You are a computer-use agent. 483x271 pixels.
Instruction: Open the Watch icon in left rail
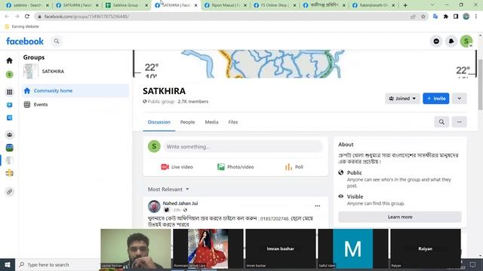tap(10, 105)
